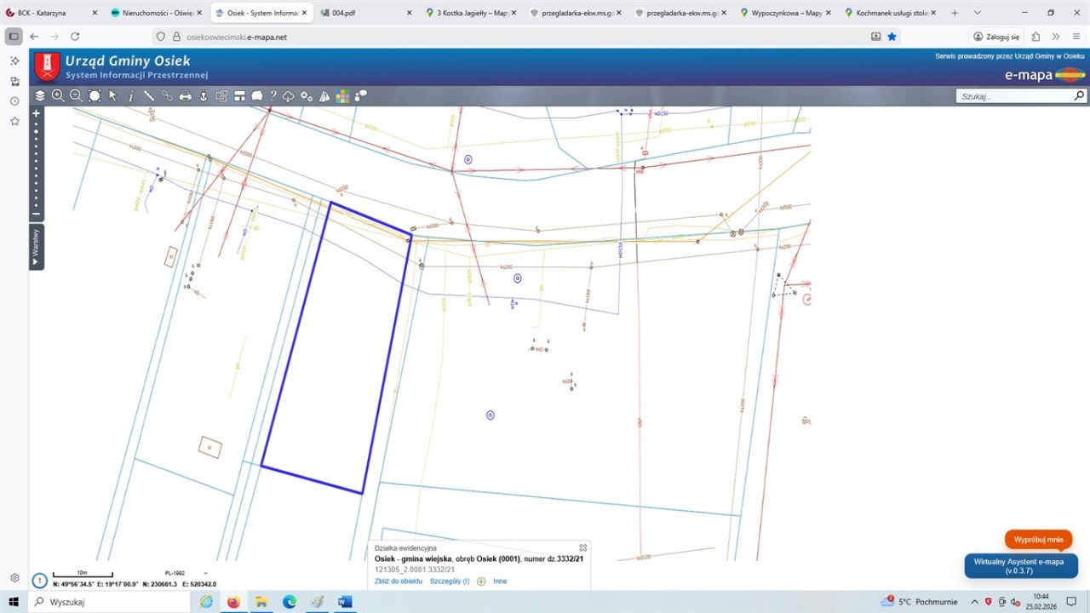Open the Inne options in parcel popup
Viewport: 1090px width, 613px height.
[500, 581]
